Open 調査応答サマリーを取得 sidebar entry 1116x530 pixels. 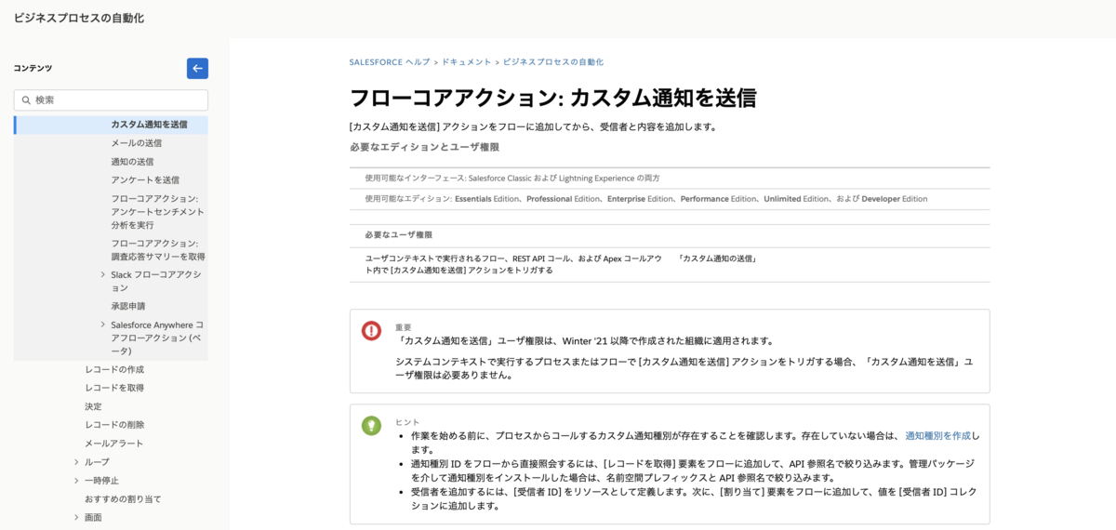[x=158, y=250]
